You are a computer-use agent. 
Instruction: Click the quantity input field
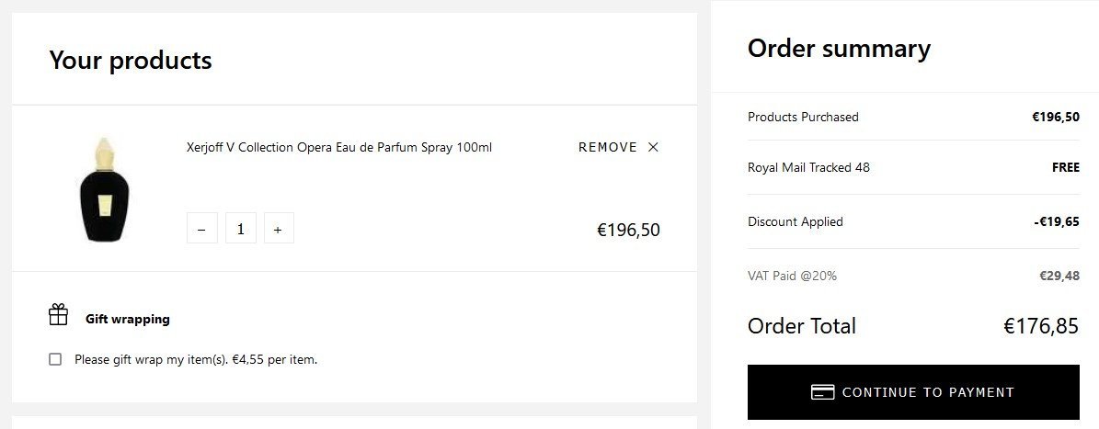coord(240,229)
